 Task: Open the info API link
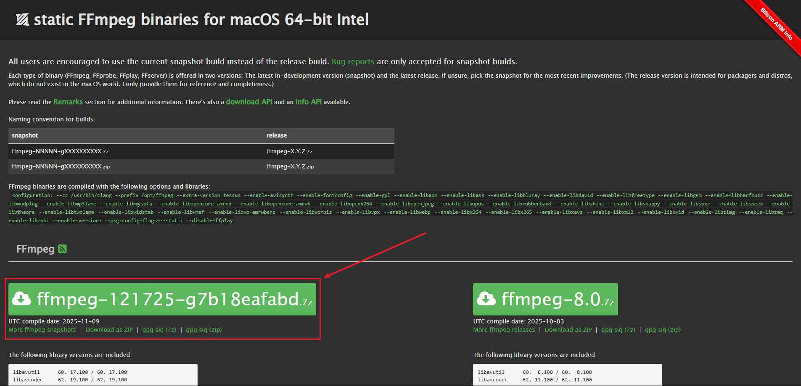[x=308, y=102]
